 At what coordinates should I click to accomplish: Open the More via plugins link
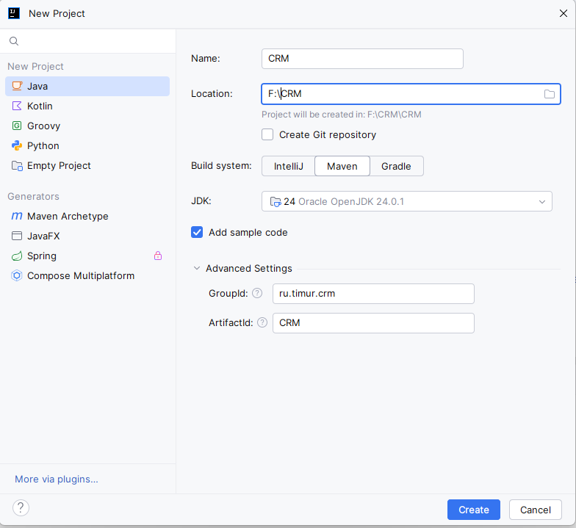tap(56, 480)
